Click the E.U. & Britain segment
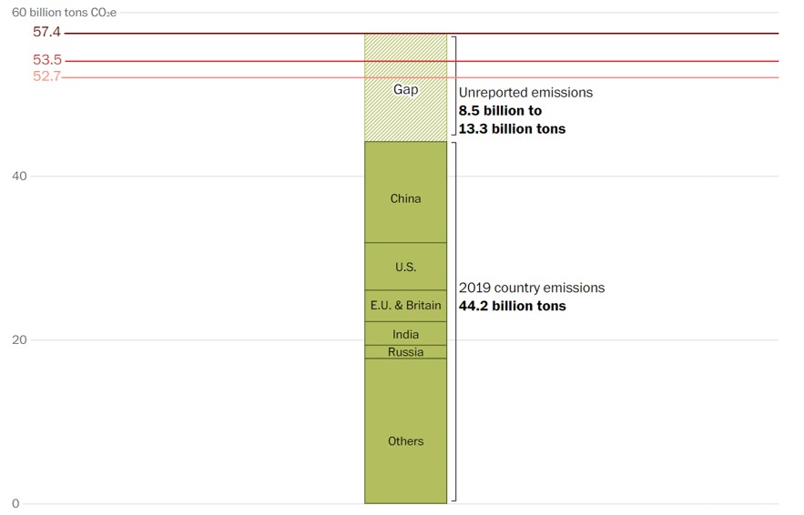Viewport: 804px width, 515px height. pyautogui.click(x=405, y=306)
